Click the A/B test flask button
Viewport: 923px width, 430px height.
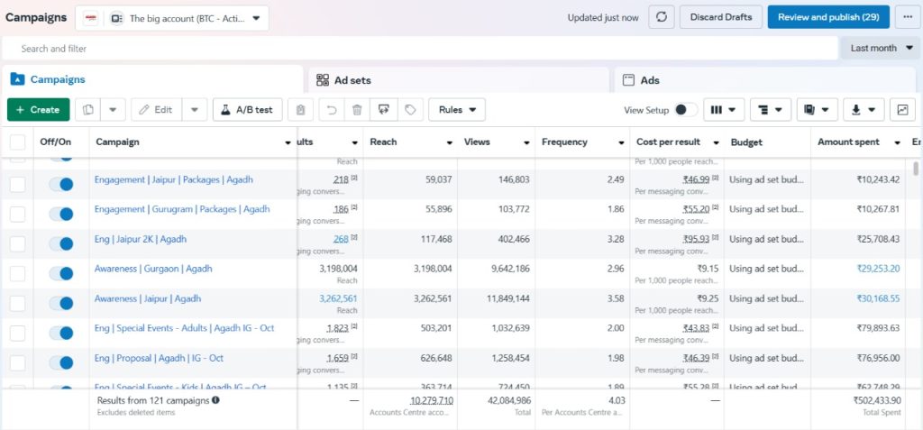[247, 110]
